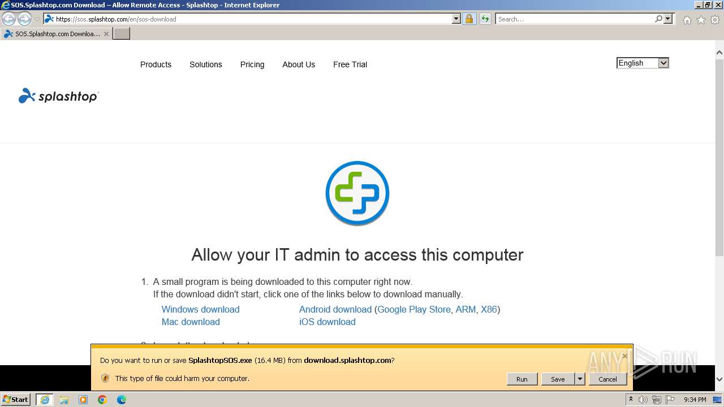Open the Products menu
The image size is (724, 407).
[156, 64]
